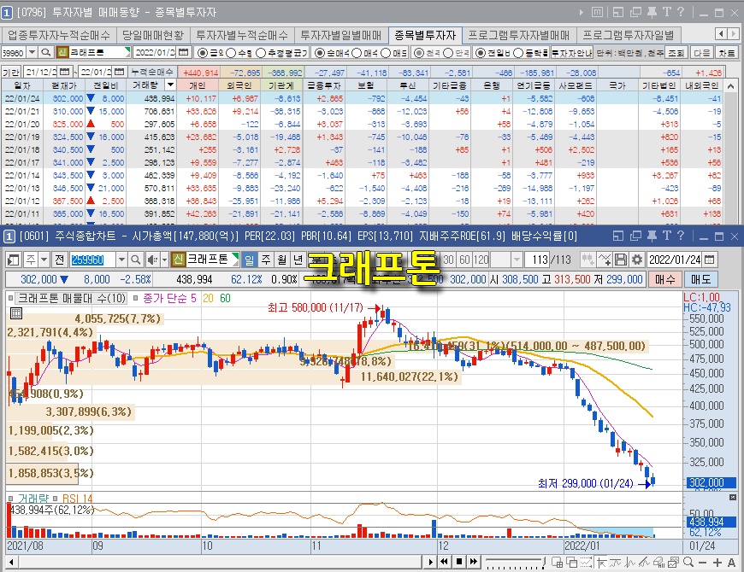Click the candlestick compare icon in chart toolbar

(x=588, y=260)
